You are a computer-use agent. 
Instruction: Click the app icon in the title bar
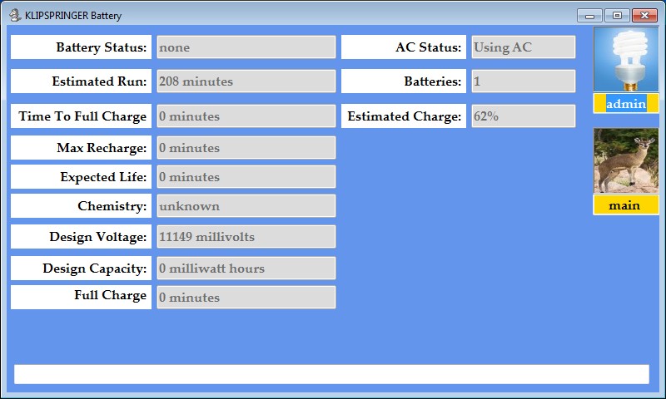[14, 15]
